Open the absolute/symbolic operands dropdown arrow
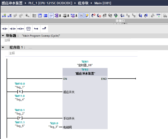This screenshot has height=139, width=168. 60,16
